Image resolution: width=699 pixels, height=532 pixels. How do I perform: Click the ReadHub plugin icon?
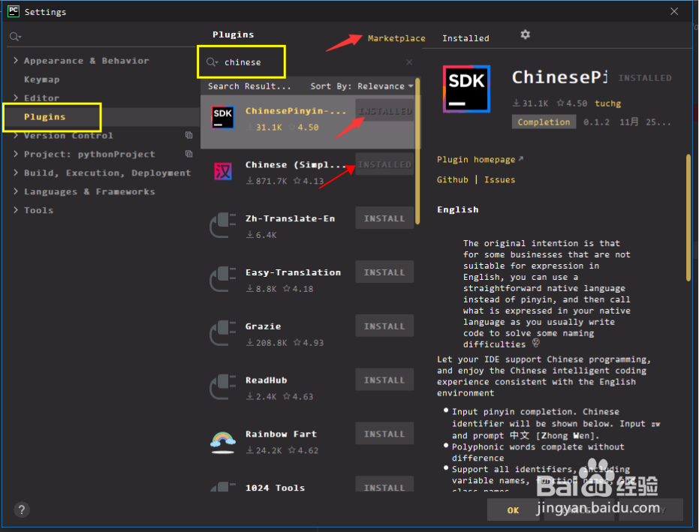tap(222, 386)
